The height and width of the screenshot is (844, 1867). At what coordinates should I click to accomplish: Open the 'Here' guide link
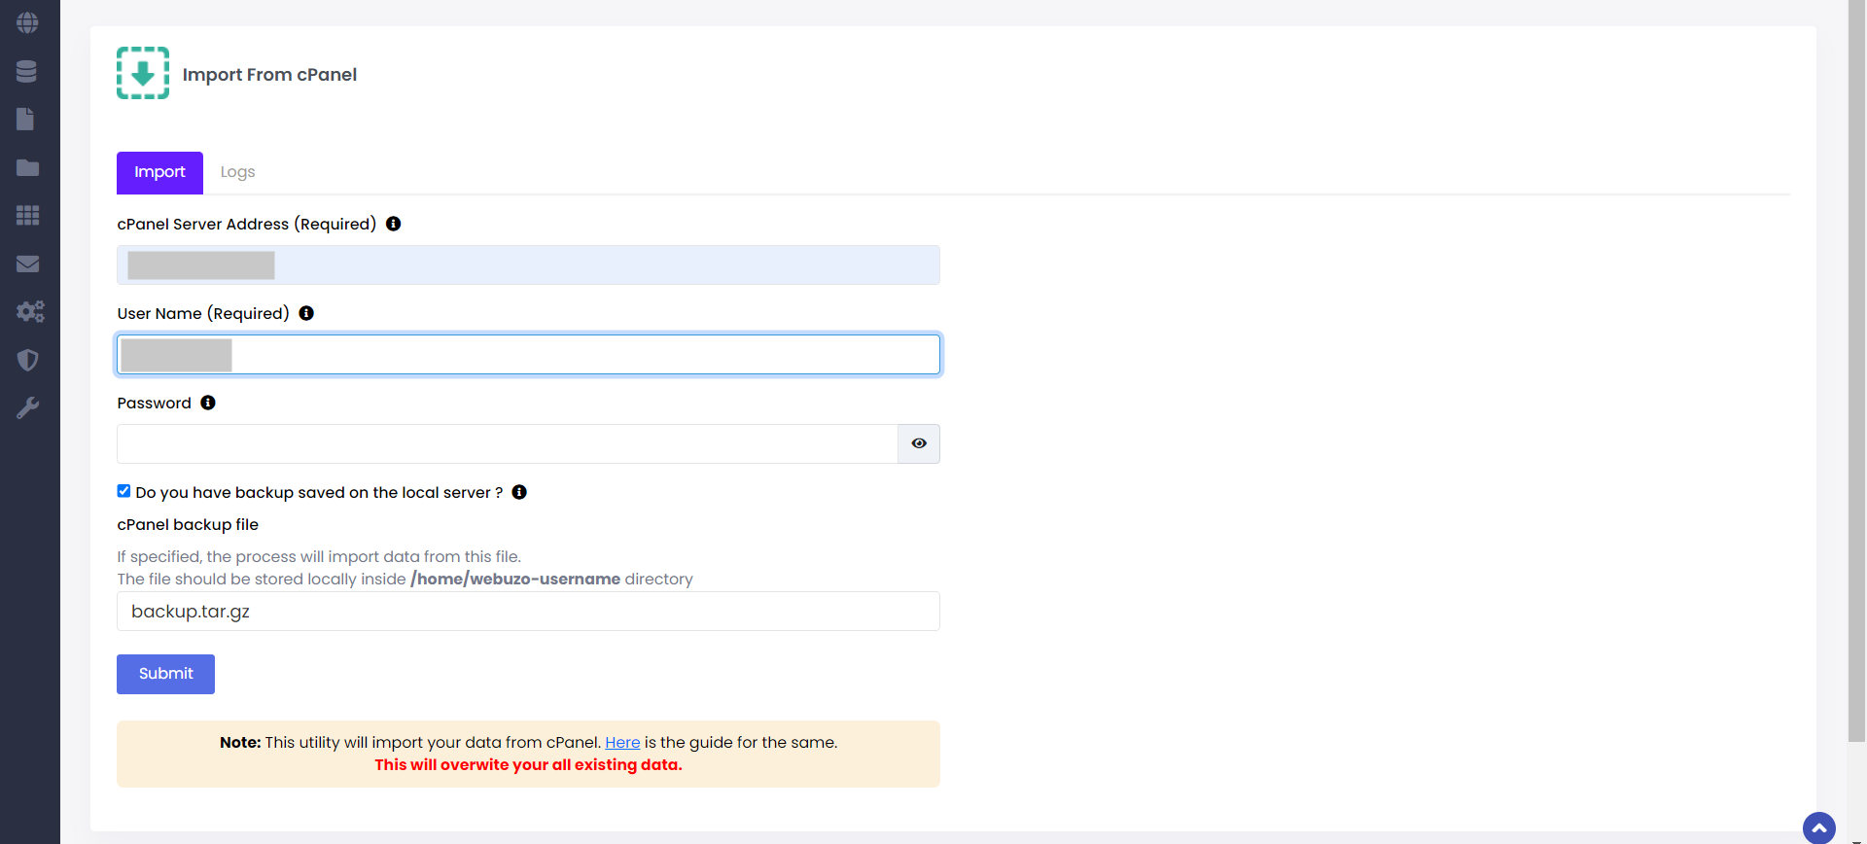(622, 743)
